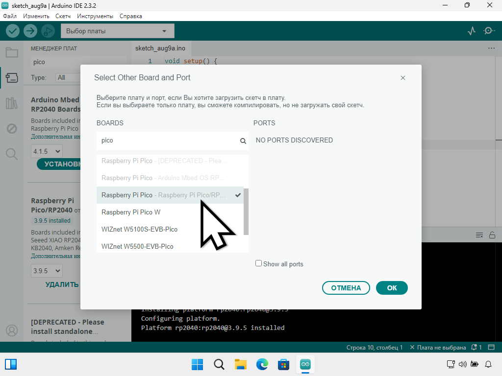This screenshot has width=502, height=376.
Task: Click the volume tray icon
Action: pyautogui.click(x=462, y=364)
